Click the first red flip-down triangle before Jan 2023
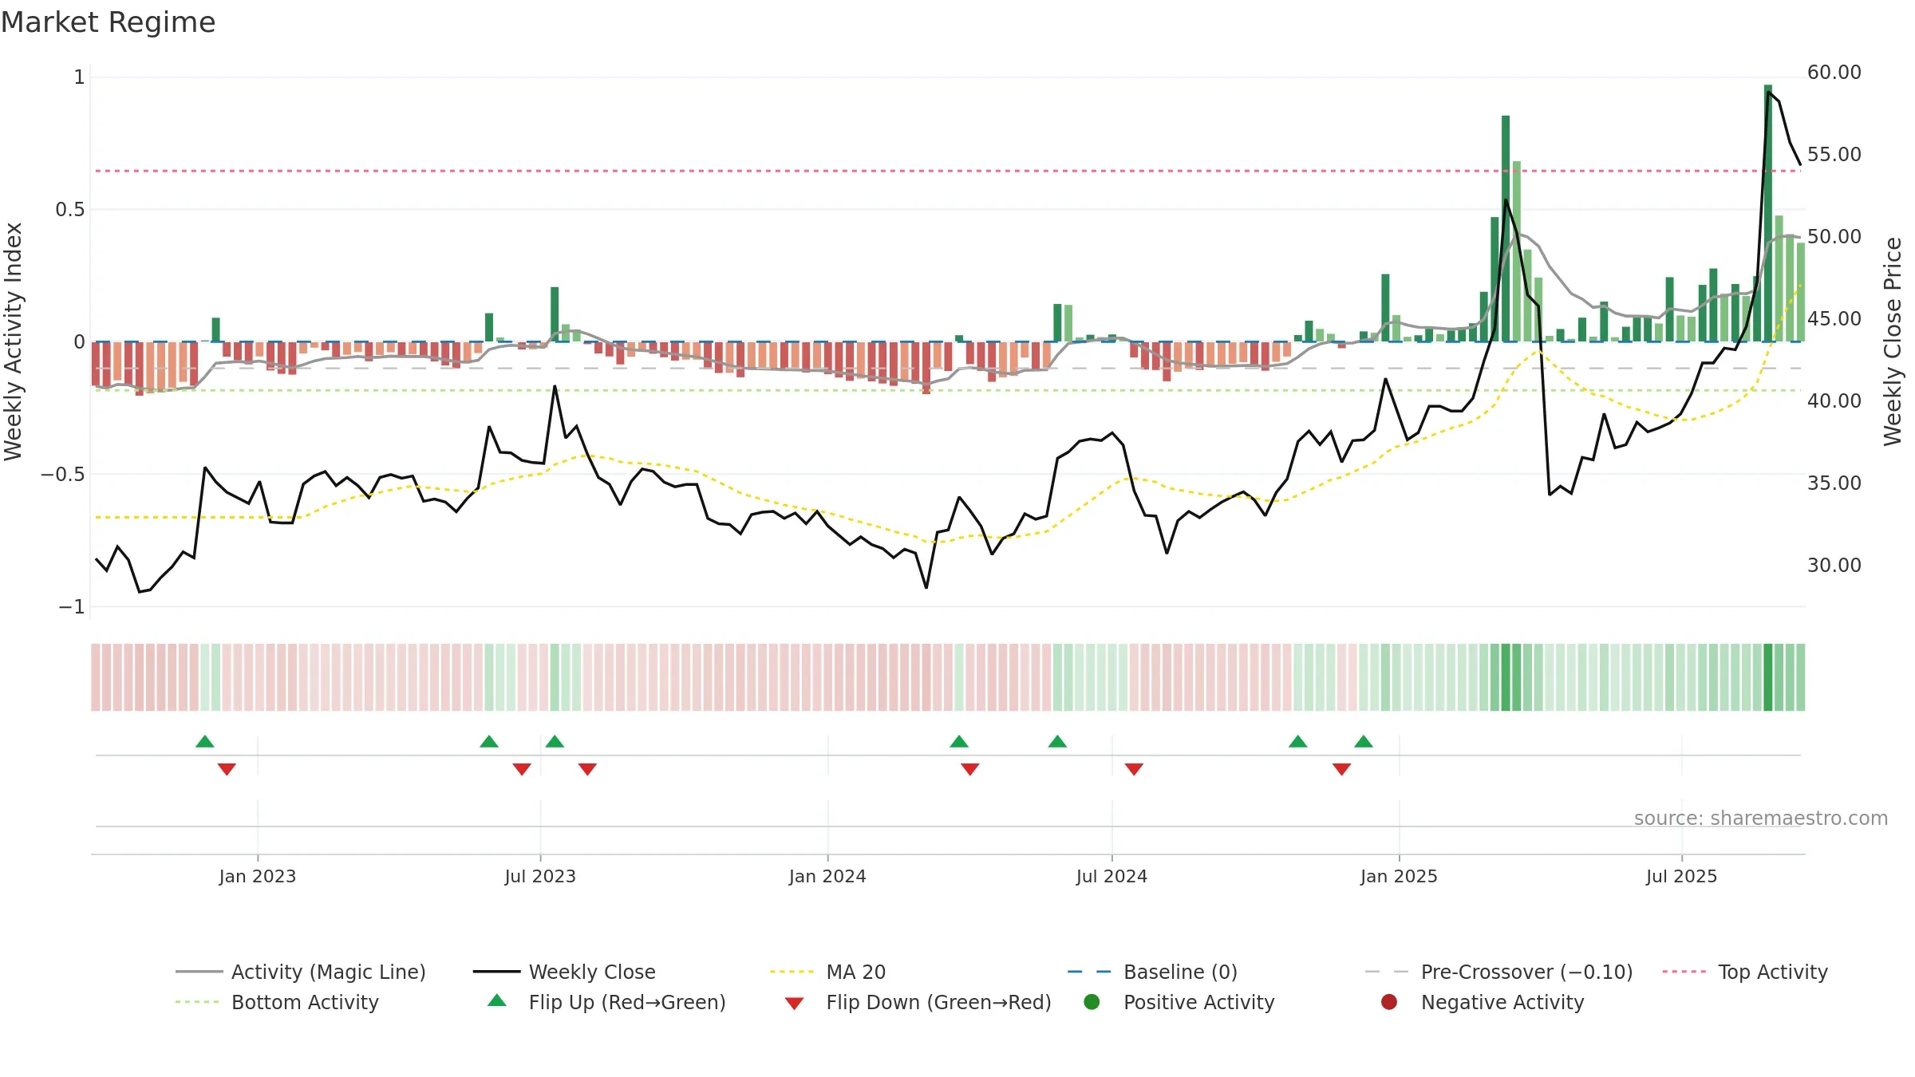The width and height of the screenshot is (1915, 1077). pos(227,769)
